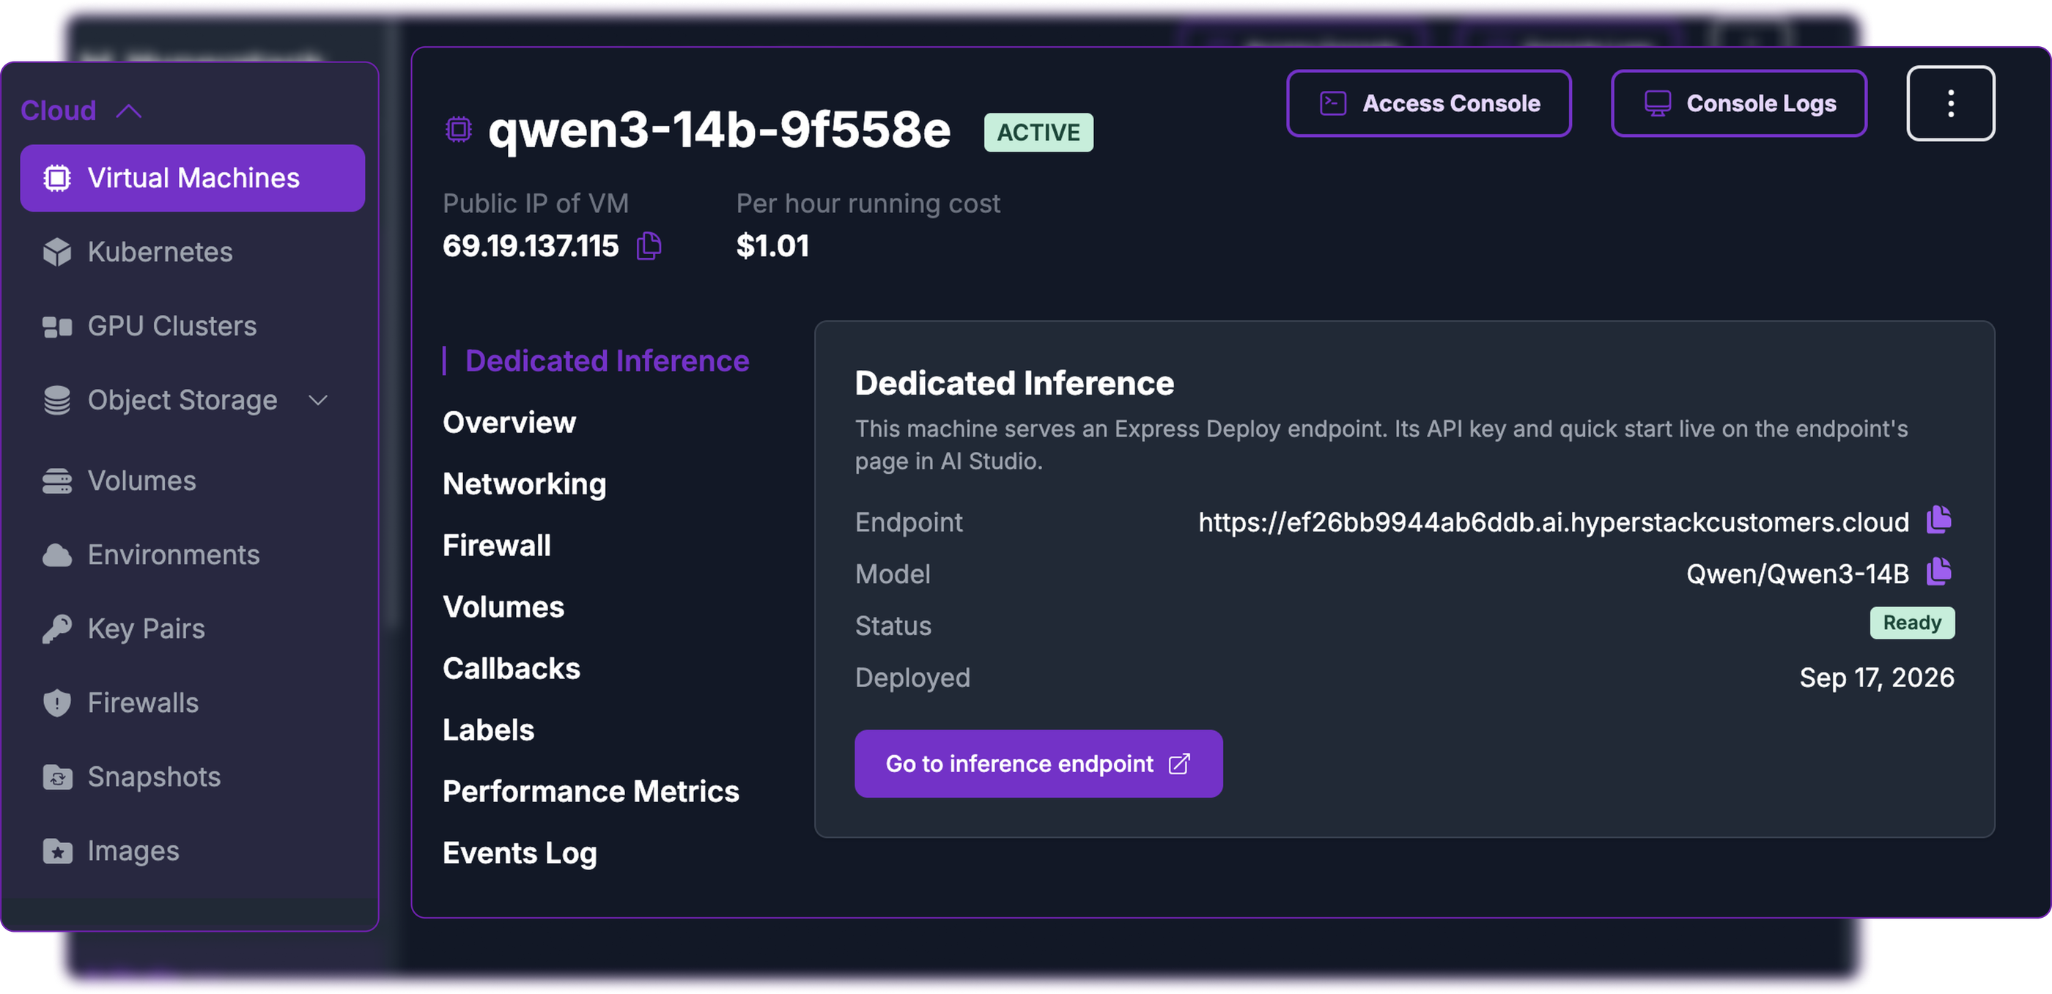The image size is (2052, 994).
Task: Click the Environments cloud icon
Action: point(57,555)
